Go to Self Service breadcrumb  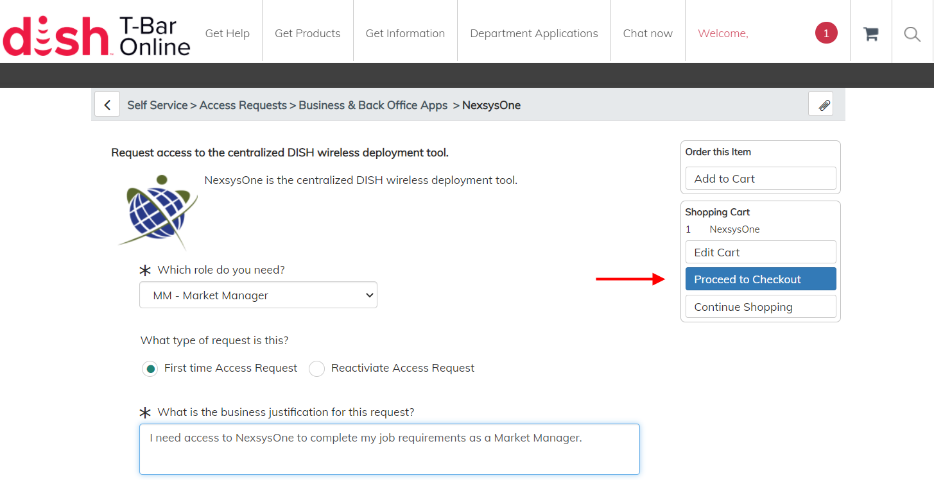point(157,105)
